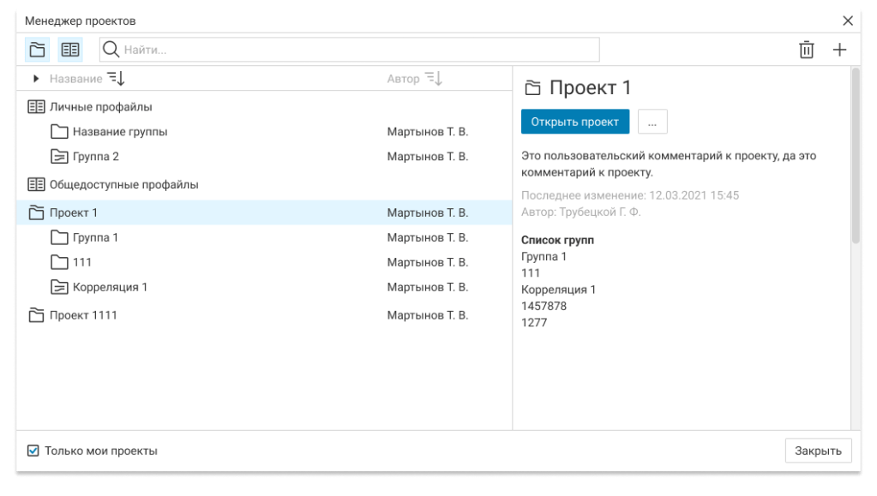Uncheck Только мои проекты checkbox

coord(33,451)
